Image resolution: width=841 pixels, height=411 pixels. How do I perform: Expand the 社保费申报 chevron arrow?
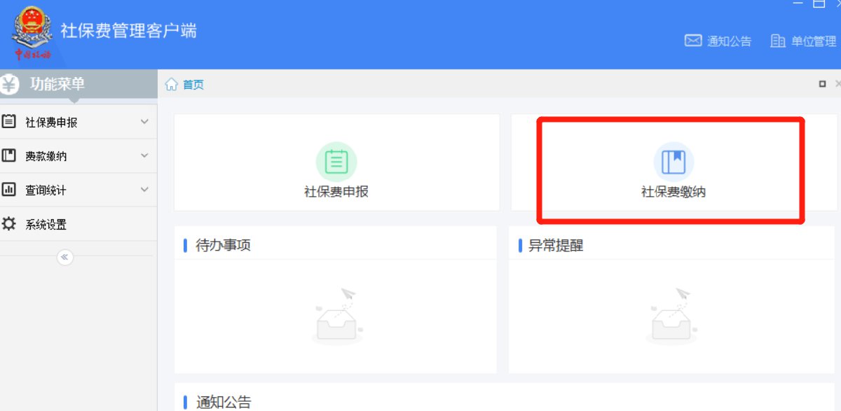click(x=144, y=122)
